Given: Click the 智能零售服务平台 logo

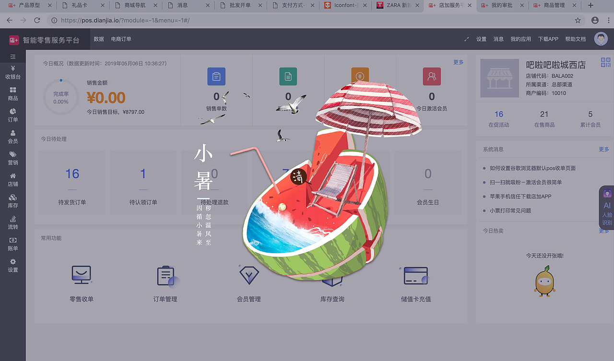Looking at the screenshot, I should 44,40.
